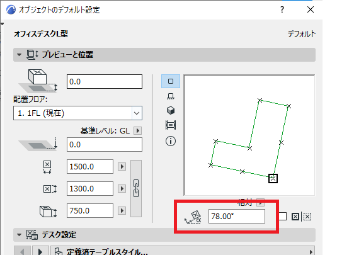Toggle the dashed mirror placement icon

click(x=307, y=217)
